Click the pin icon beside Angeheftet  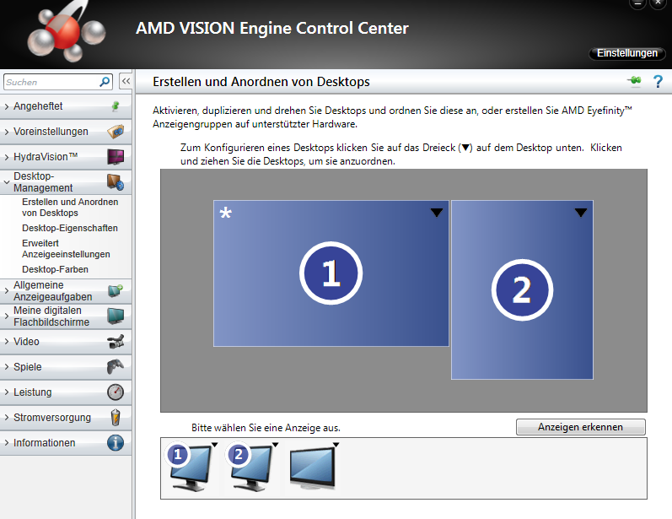coord(116,106)
